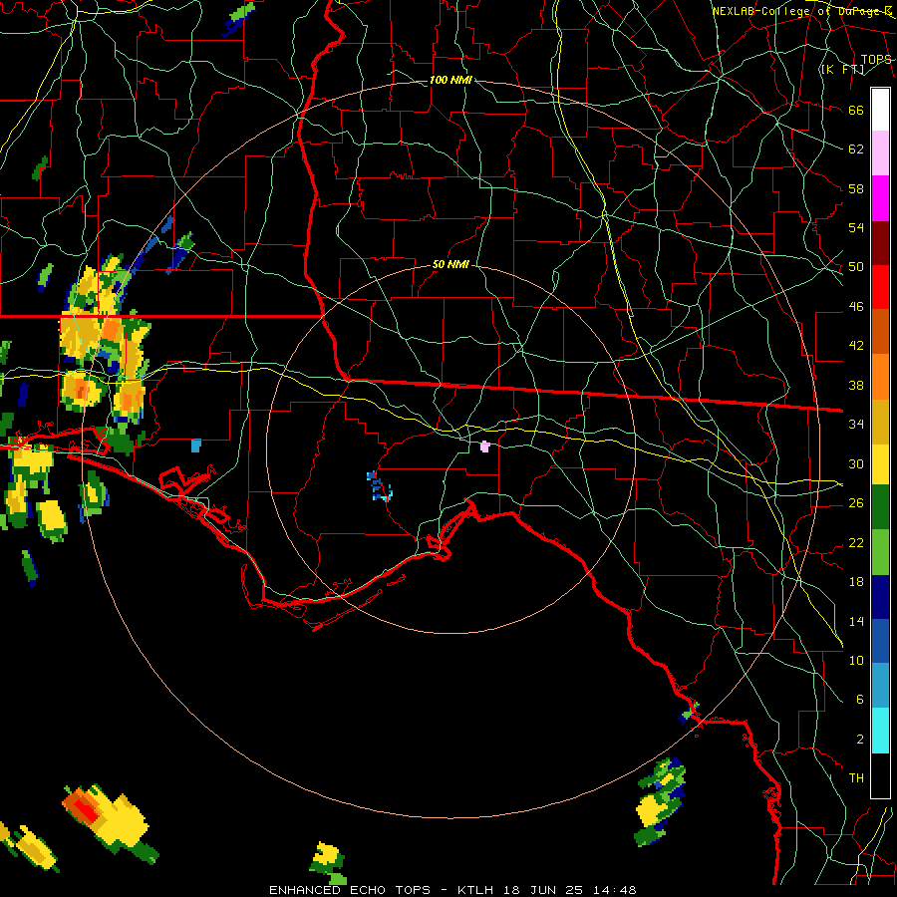
Task: Click the black TH swatch at the bottom of the legend
Action: pos(880,775)
